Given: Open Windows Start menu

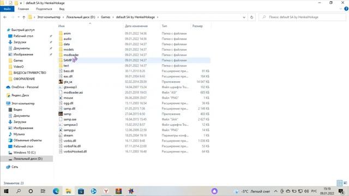Looking at the screenshot, I should click(x=6, y=191).
